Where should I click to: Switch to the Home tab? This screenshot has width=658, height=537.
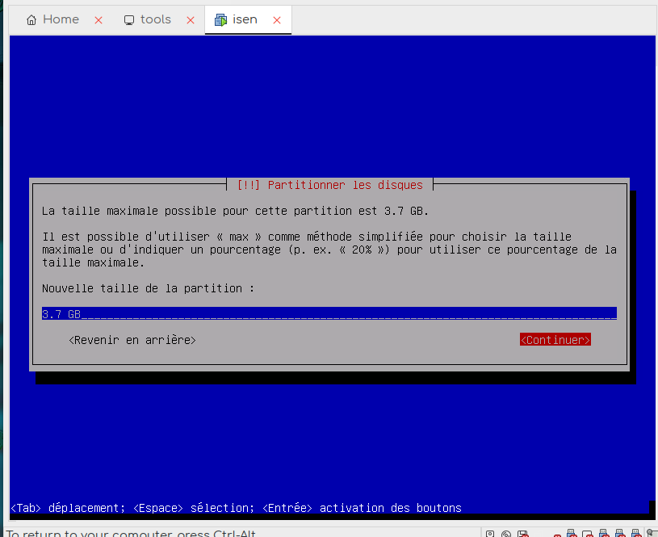(61, 19)
